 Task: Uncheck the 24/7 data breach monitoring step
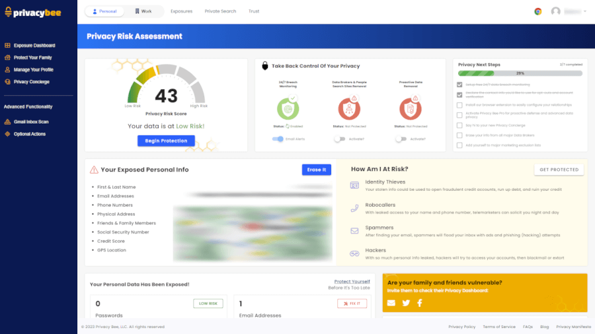[459, 84]
